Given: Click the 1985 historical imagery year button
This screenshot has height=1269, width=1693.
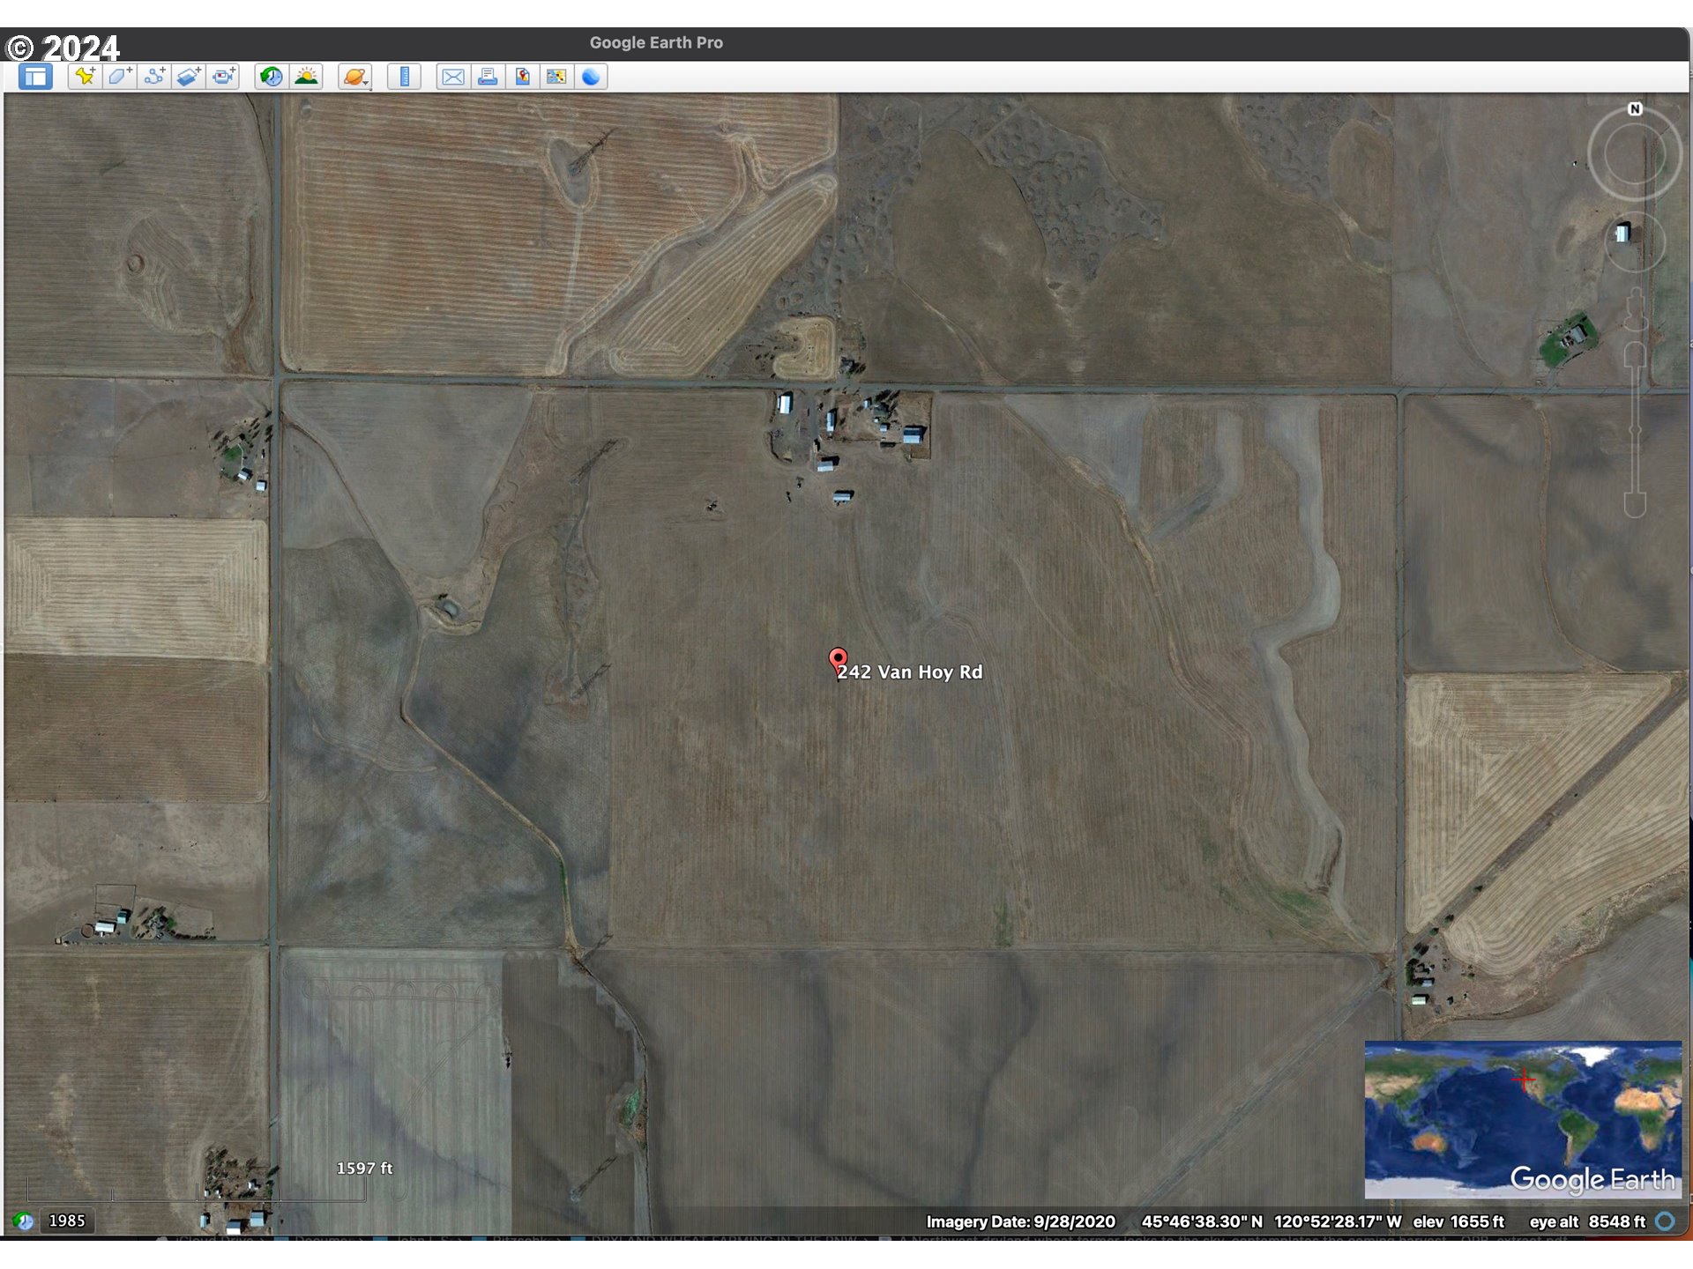Looking at the screenshot, I should tap(67, 1221).
